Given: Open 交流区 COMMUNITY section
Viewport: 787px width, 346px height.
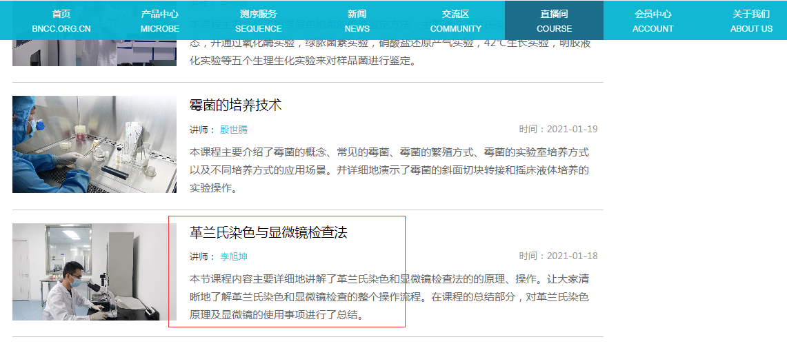Looking at the screenshot, I should (455, 21).
